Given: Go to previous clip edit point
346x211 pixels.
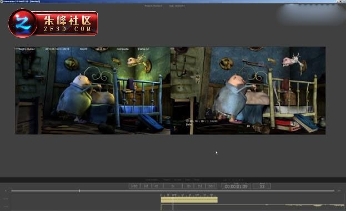Looking at the screenshot, I should (x=146, y=186).
